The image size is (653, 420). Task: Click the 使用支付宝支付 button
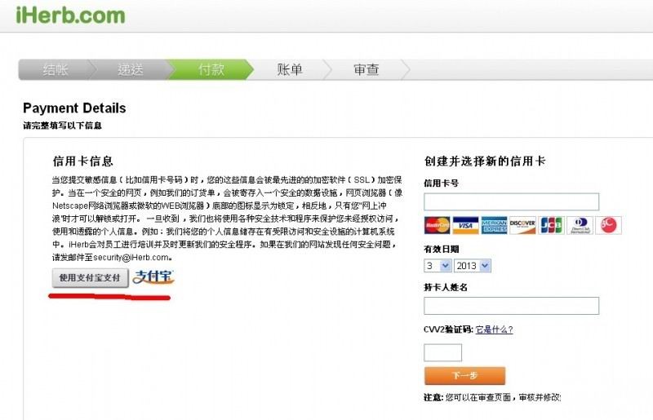click(90, 277)
